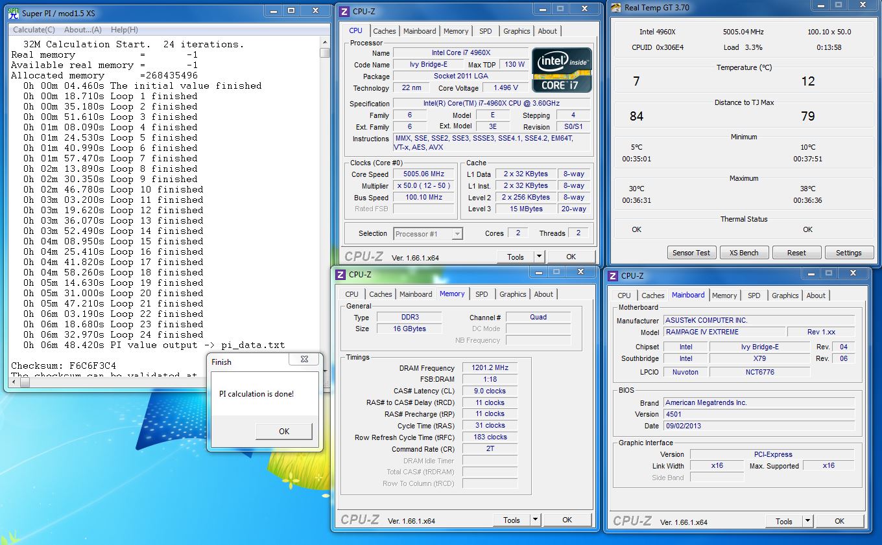Click the DDR3 memory type field

[x=409, y=318]
